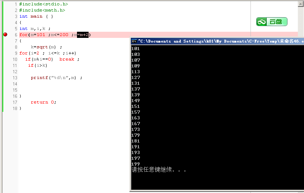This screenshot has height=193, width=304.
Task: Click line number 15 in the gutter
Action: [15, 90]
